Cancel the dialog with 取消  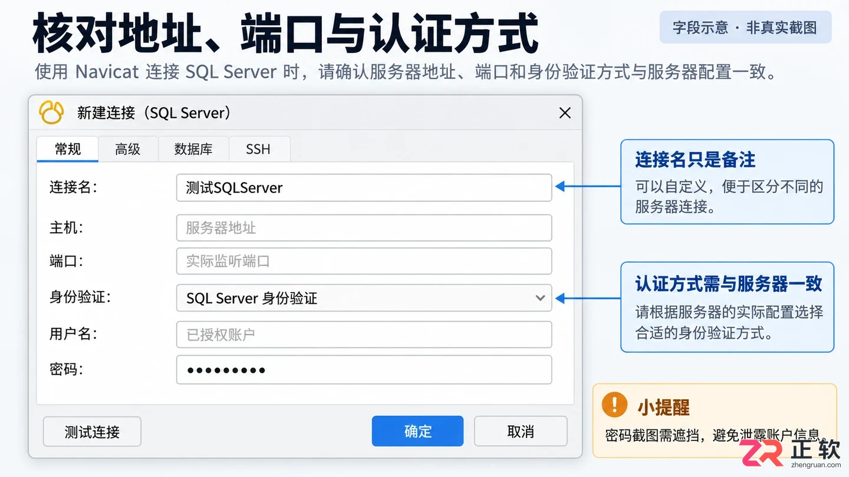(x=521, y=431)
